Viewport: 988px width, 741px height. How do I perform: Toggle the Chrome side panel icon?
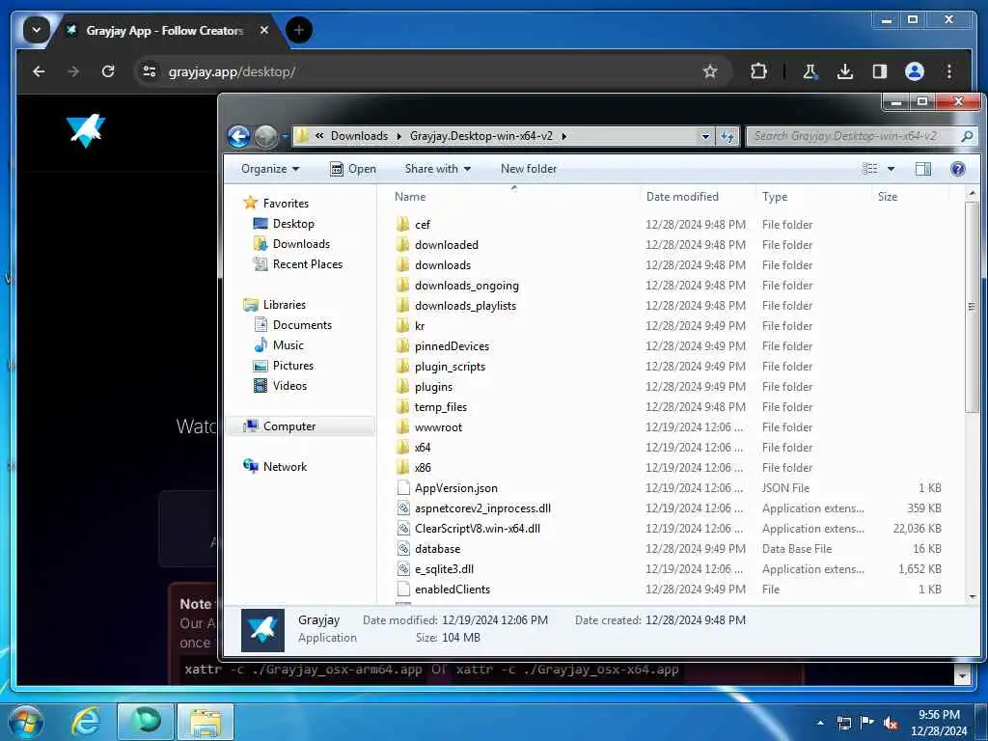coord(880,71)
